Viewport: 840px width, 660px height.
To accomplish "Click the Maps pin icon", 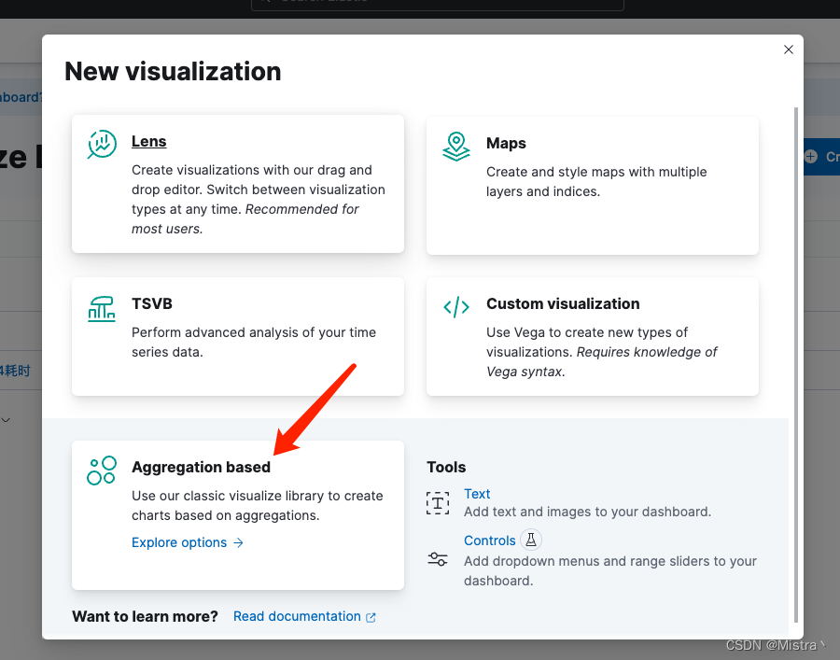I will [x=455, y=147].
